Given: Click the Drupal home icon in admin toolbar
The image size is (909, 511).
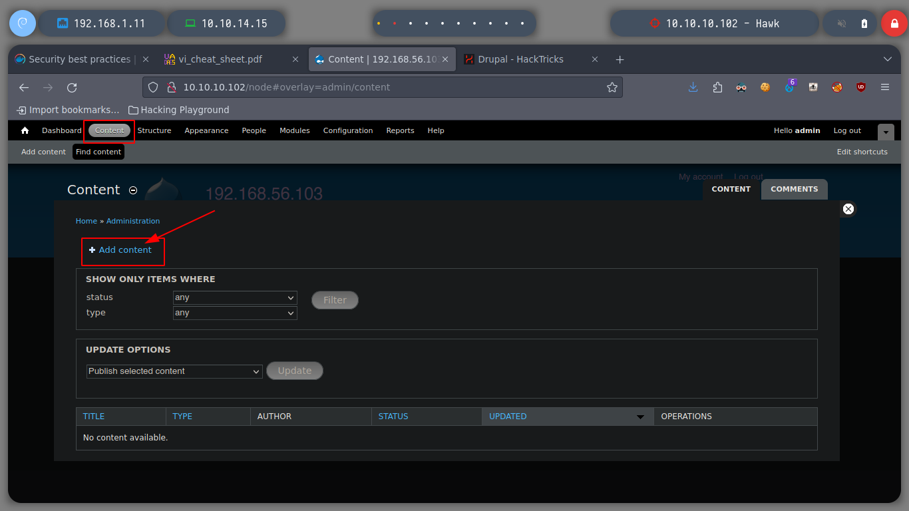Looking at the screenshot, I should tap(25, 130).
